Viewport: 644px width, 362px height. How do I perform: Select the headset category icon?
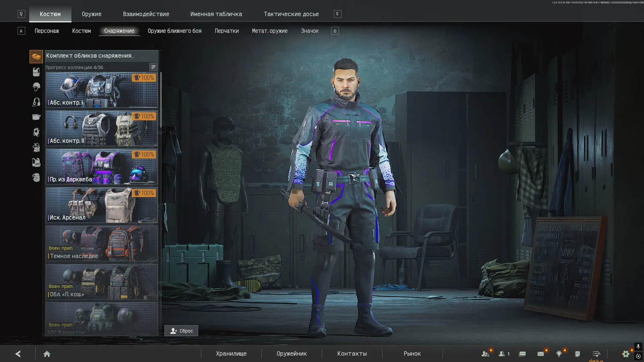36,102
